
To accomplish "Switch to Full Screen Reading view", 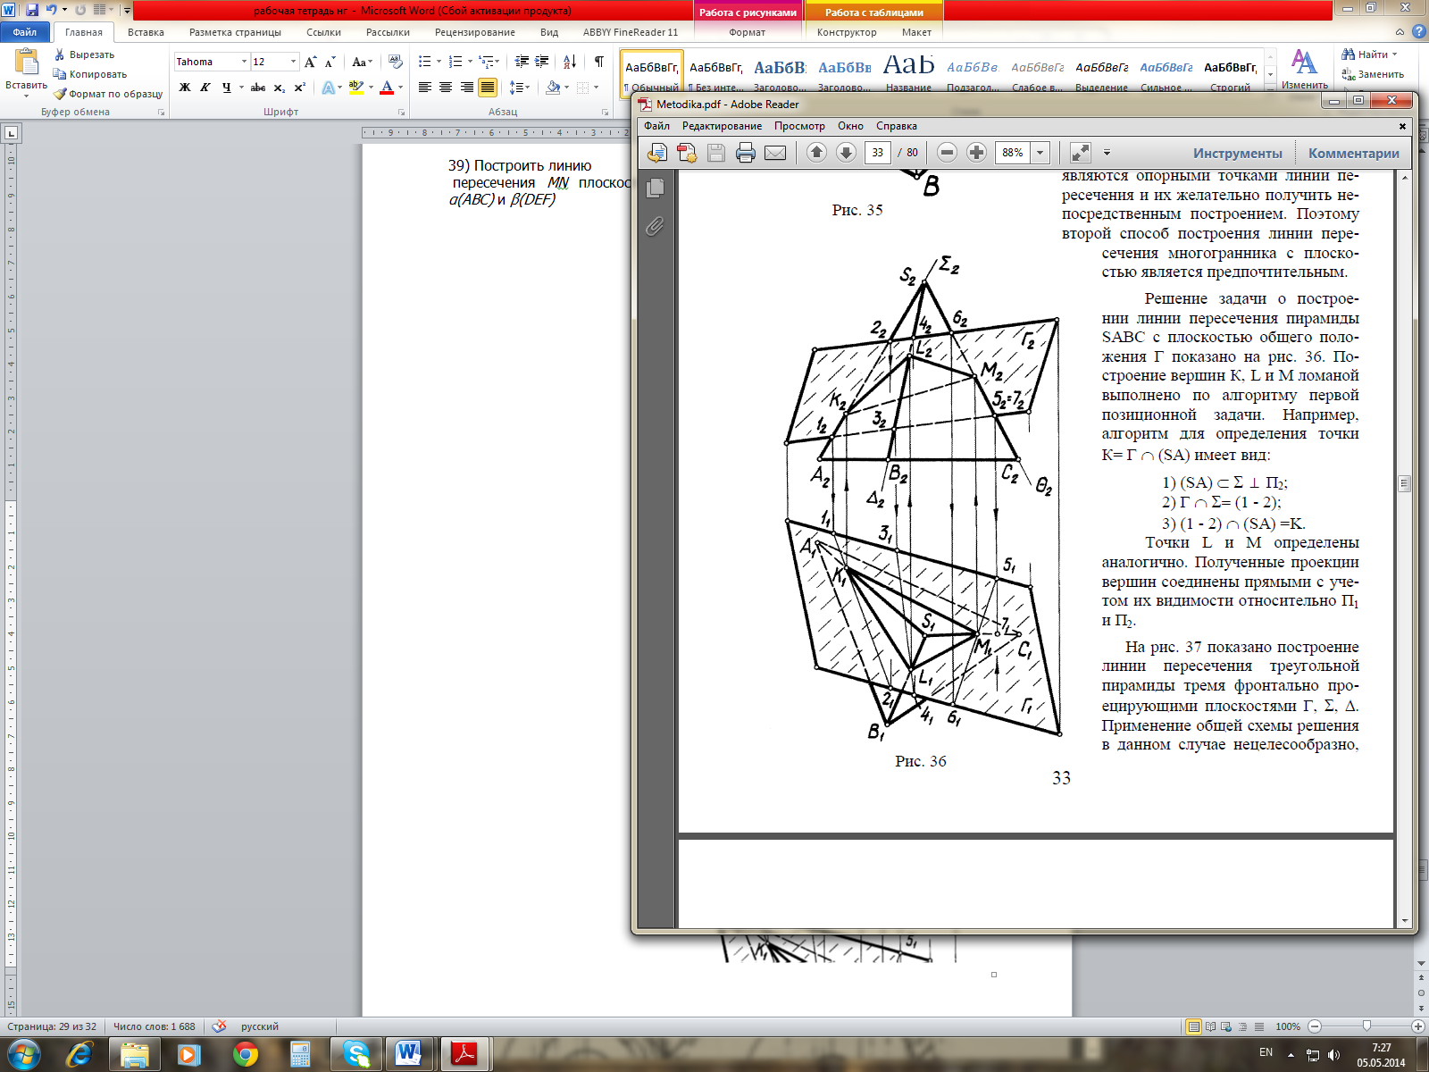I will 1210,1026.
